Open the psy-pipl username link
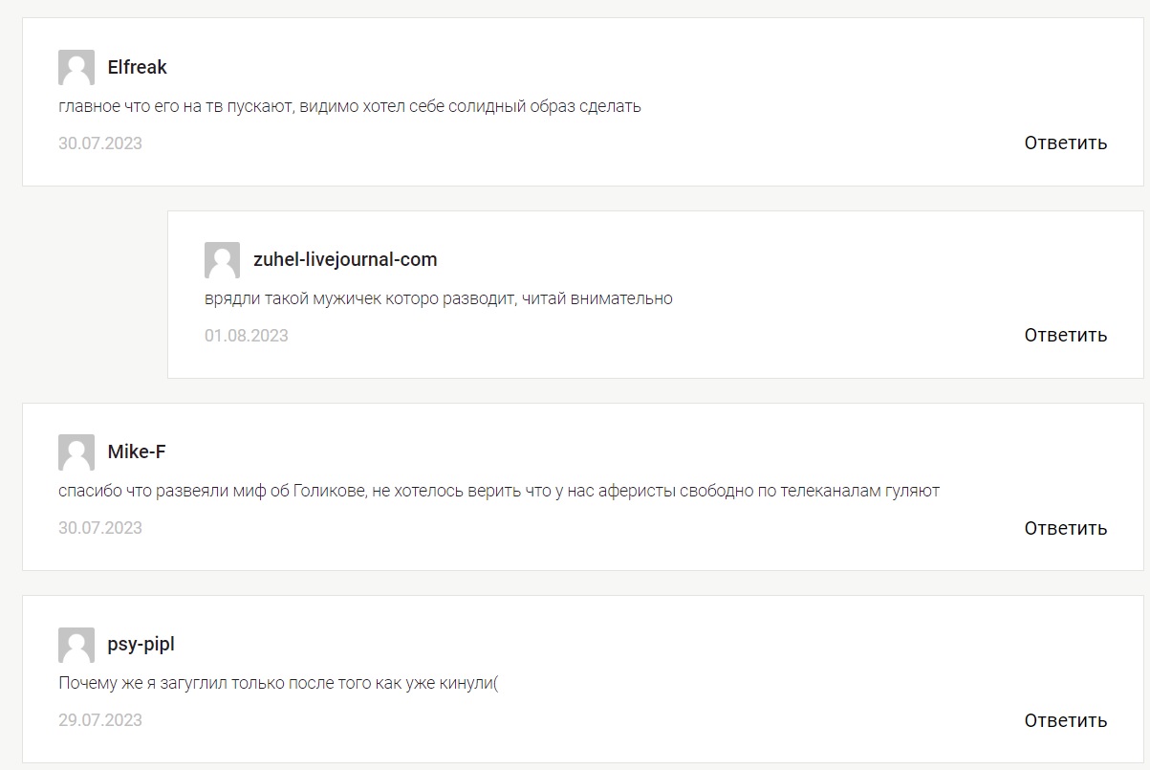 tap(141, 644)
